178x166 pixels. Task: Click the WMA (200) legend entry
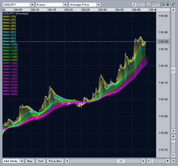[x=10, y=79]
